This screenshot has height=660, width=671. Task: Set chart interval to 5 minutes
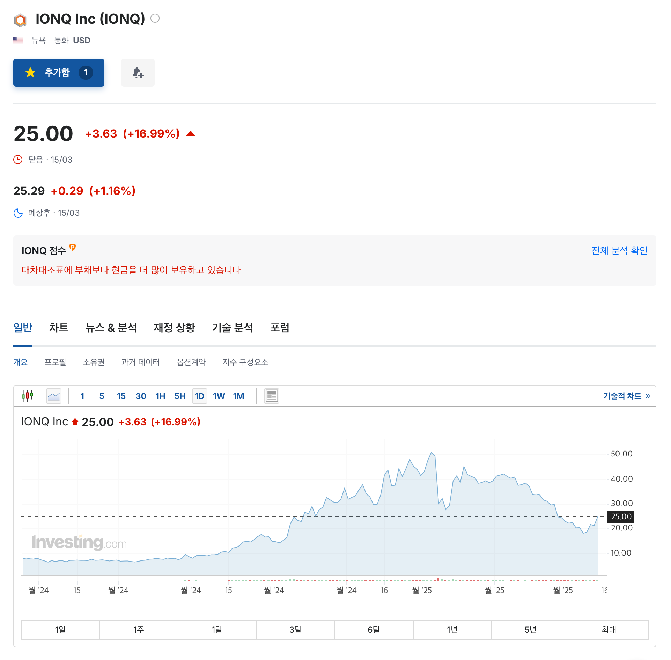pos(102,396)
